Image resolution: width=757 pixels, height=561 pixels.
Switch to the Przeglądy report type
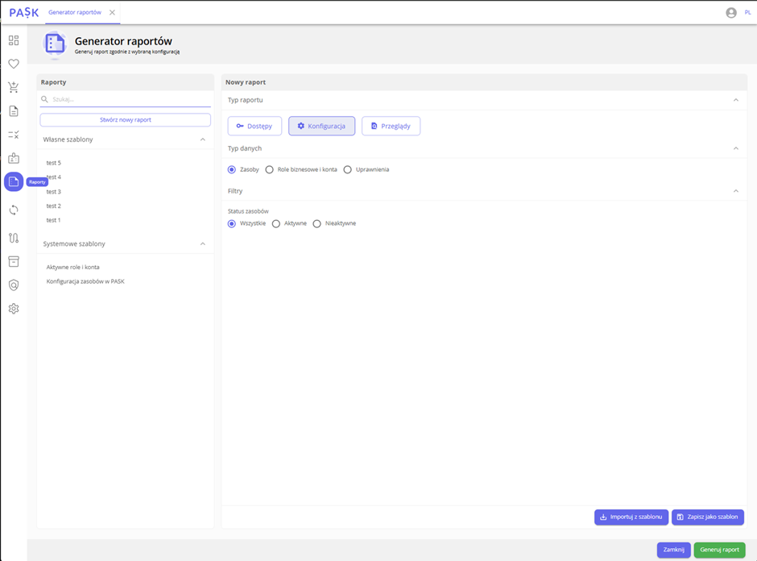coord(391,126)
